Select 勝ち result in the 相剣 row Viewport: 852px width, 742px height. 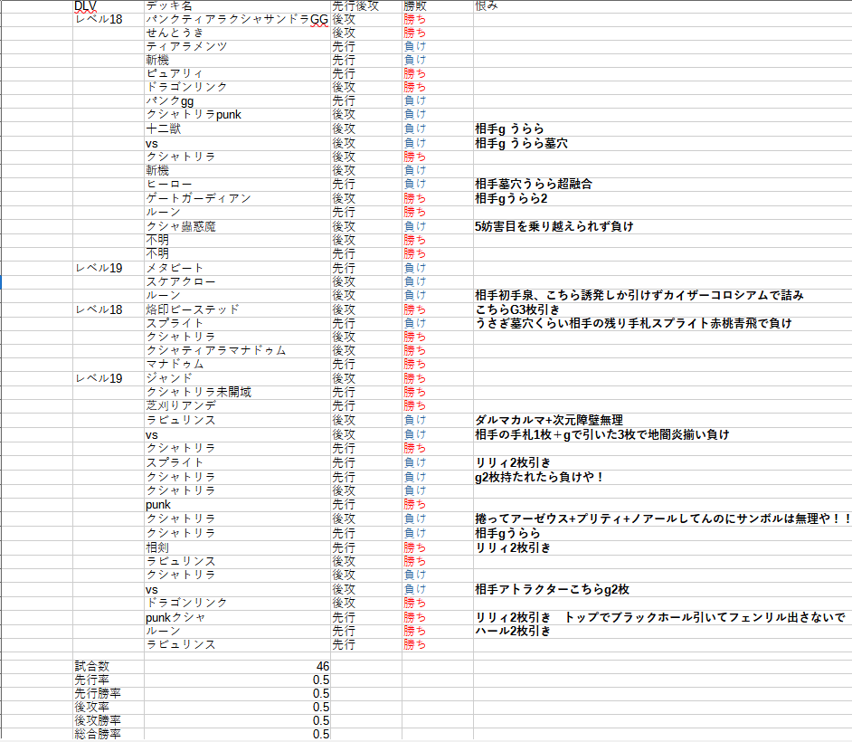coord(438,547)
